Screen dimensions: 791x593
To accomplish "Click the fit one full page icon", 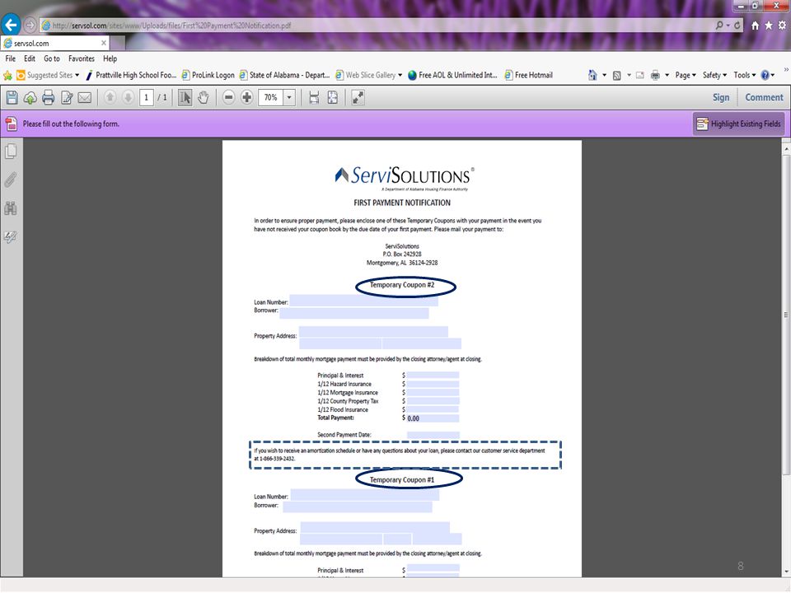I will pos(332,97).
